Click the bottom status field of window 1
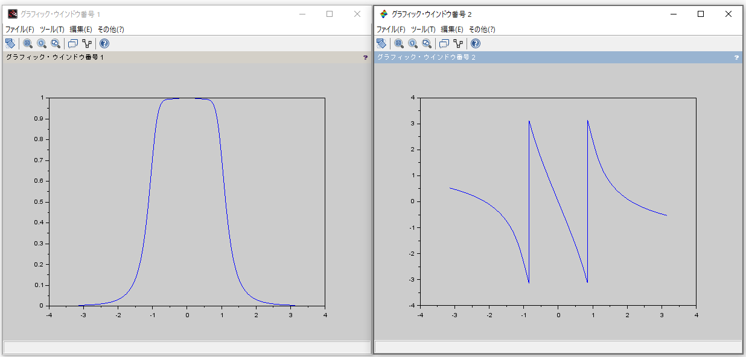 pos(186,347)
